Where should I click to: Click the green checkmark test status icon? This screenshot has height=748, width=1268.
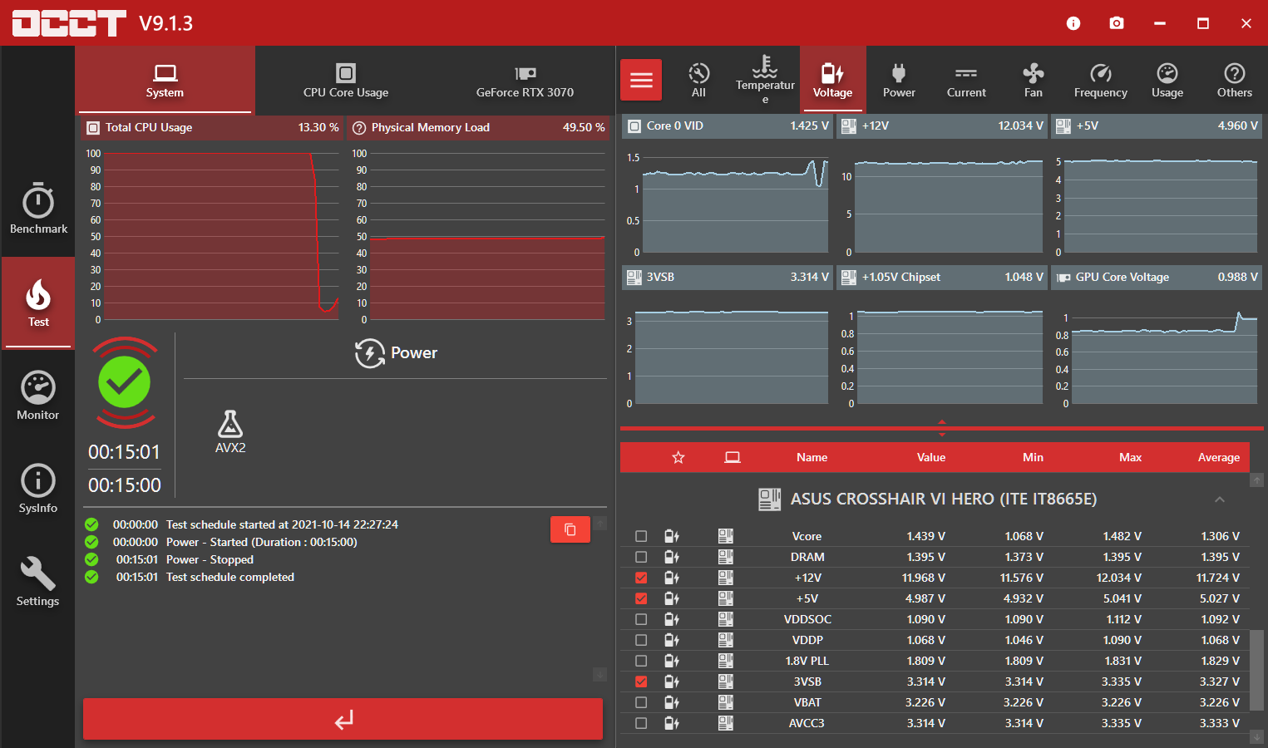pyautogui.click(x=125, y=382)
